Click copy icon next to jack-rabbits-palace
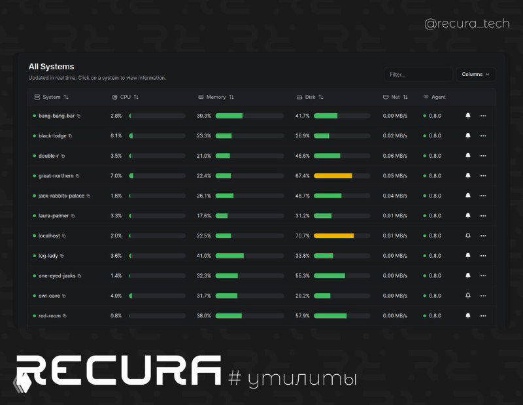Image resolution: width=523 pixels, height=405 pixels. click(88, 196)
